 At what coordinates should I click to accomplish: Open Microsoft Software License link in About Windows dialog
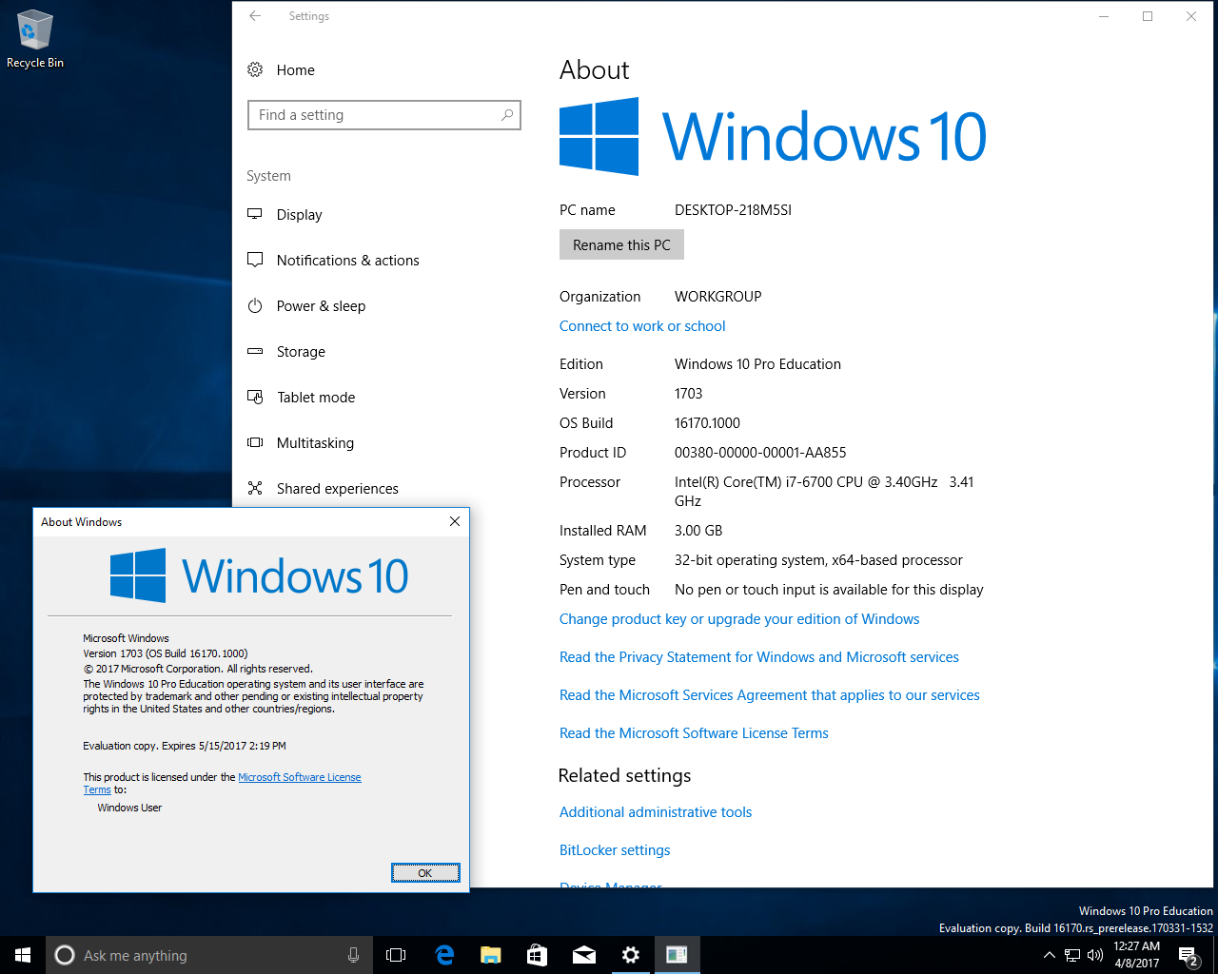[x=300, y=777]
